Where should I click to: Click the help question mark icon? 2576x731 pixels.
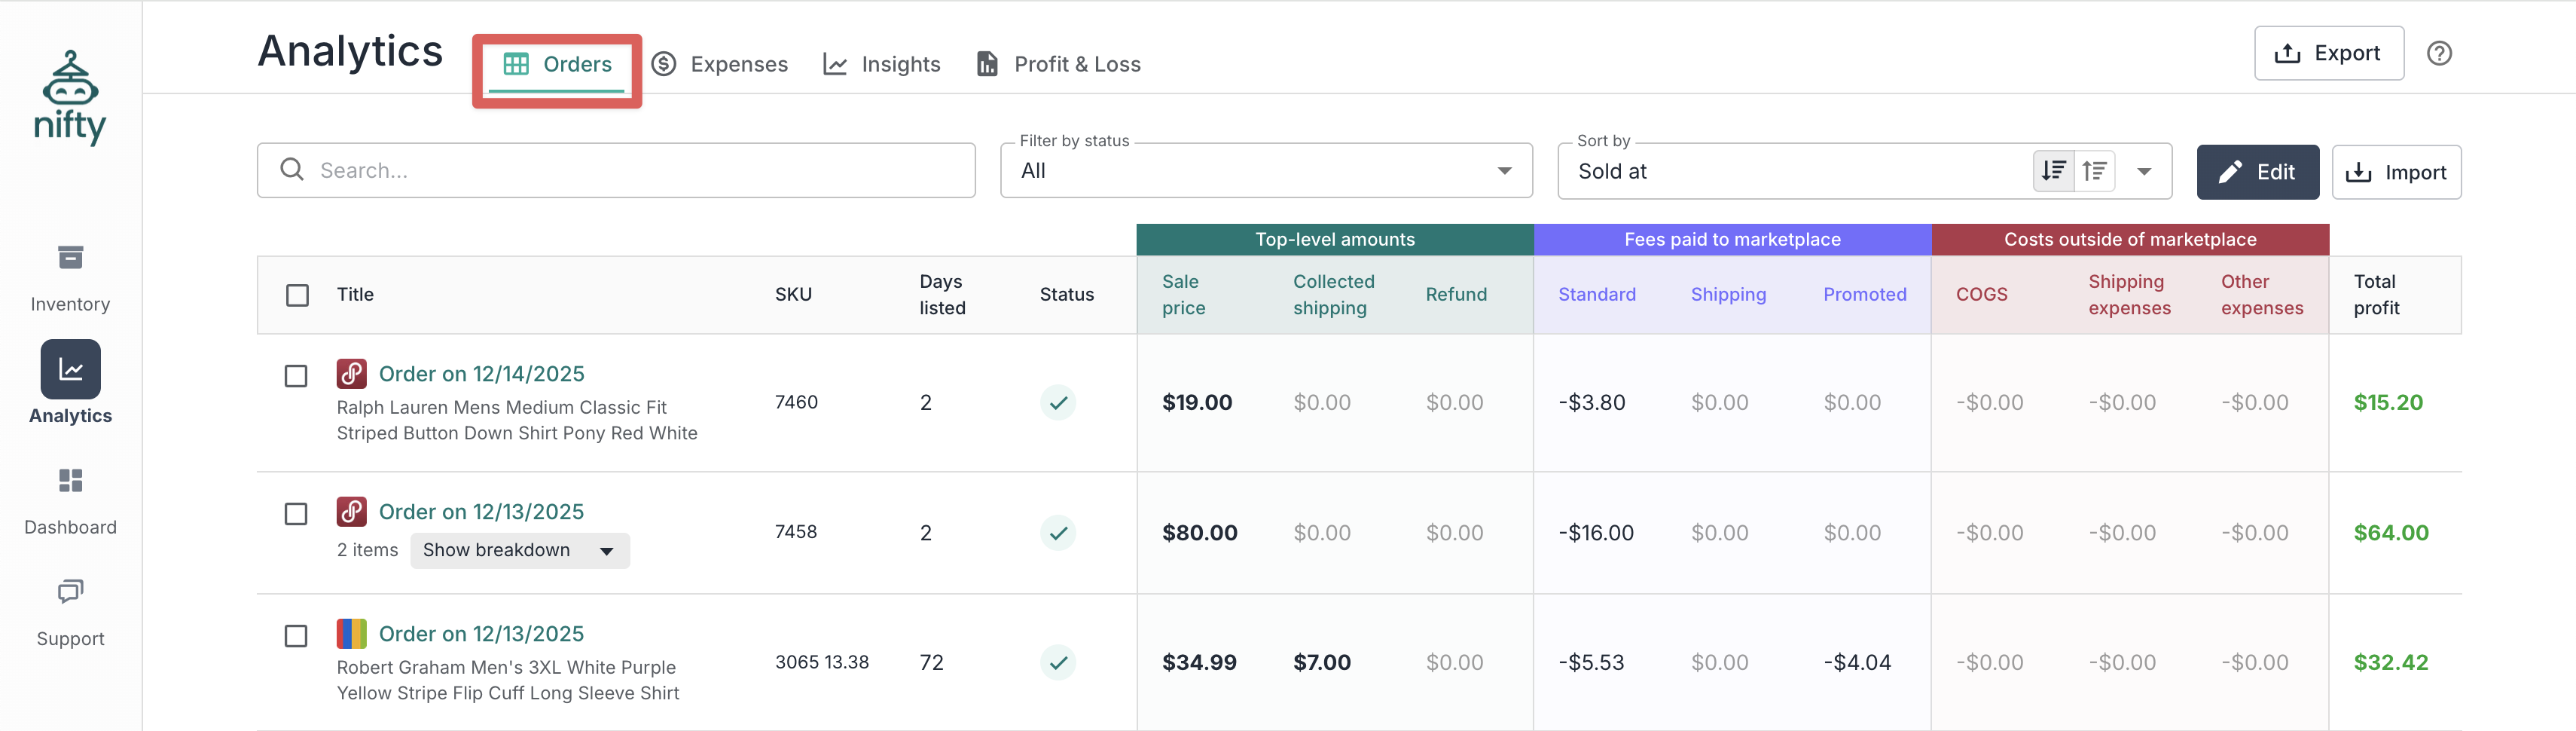pos(2439,54)
